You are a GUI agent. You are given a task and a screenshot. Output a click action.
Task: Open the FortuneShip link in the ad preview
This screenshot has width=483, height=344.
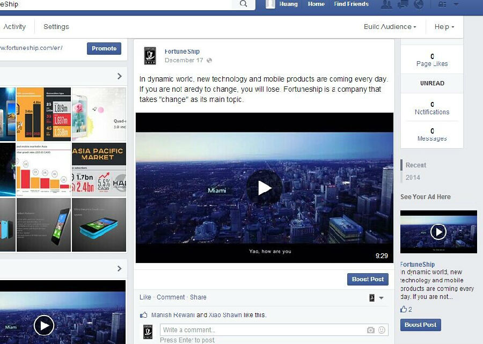point(418,264)
